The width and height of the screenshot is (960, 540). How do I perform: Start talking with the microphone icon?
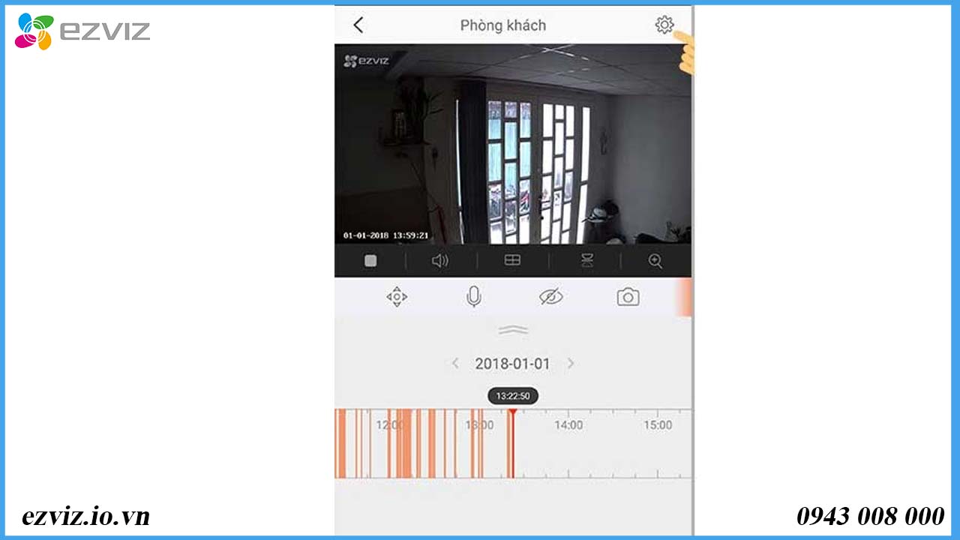(x=473, y=297)
